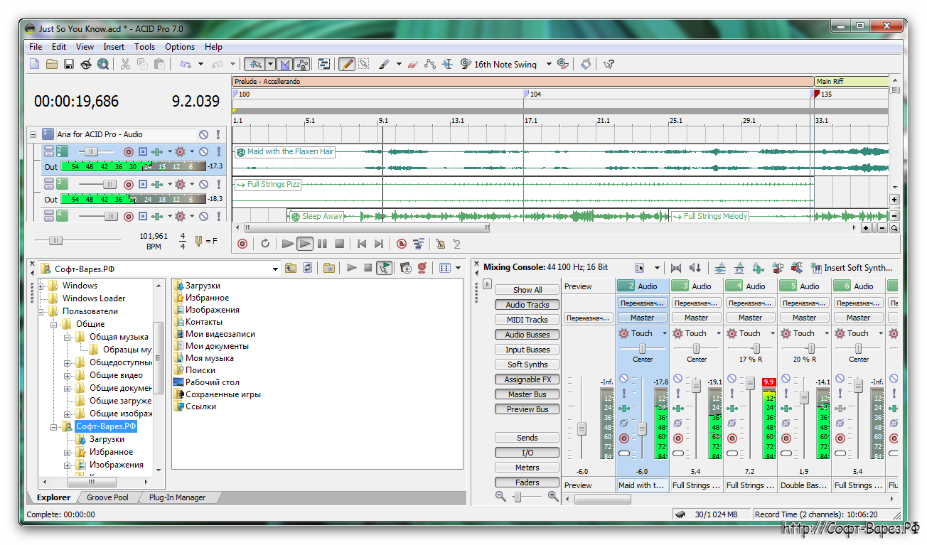This screenshot has height=545, width=927.
Task: Go to project end in transport
Action: (379, 244)
